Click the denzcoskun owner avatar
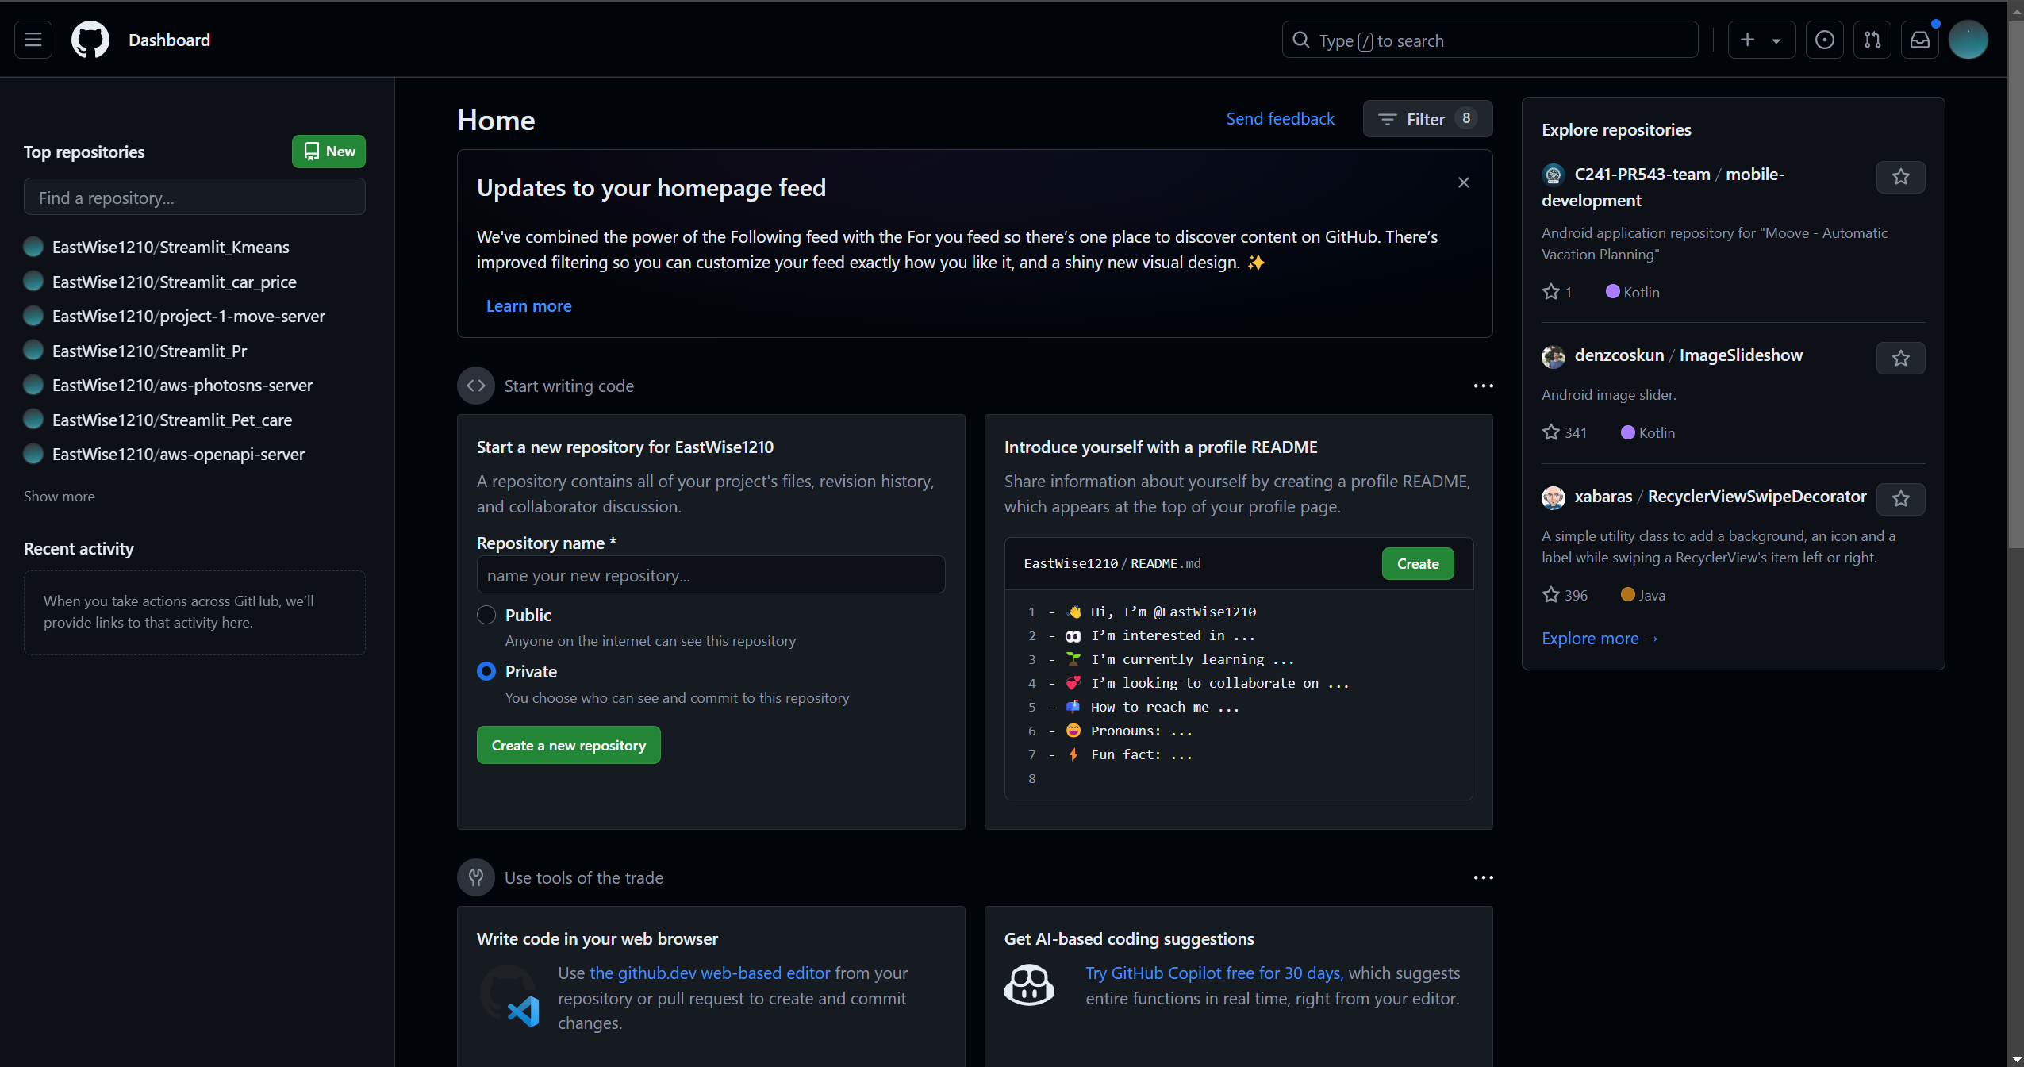Image resolution: width=2024 pixels, height=1067 pixels. tap(1553, 356)
